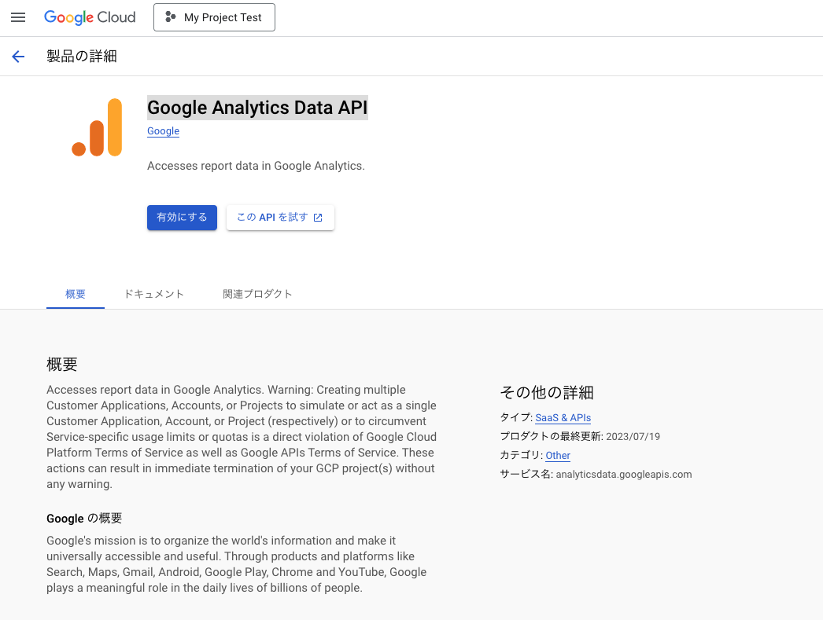Click the project icon beside My Project Test
The width and height of the screenshot is (823, 620).
click(171, 17)
